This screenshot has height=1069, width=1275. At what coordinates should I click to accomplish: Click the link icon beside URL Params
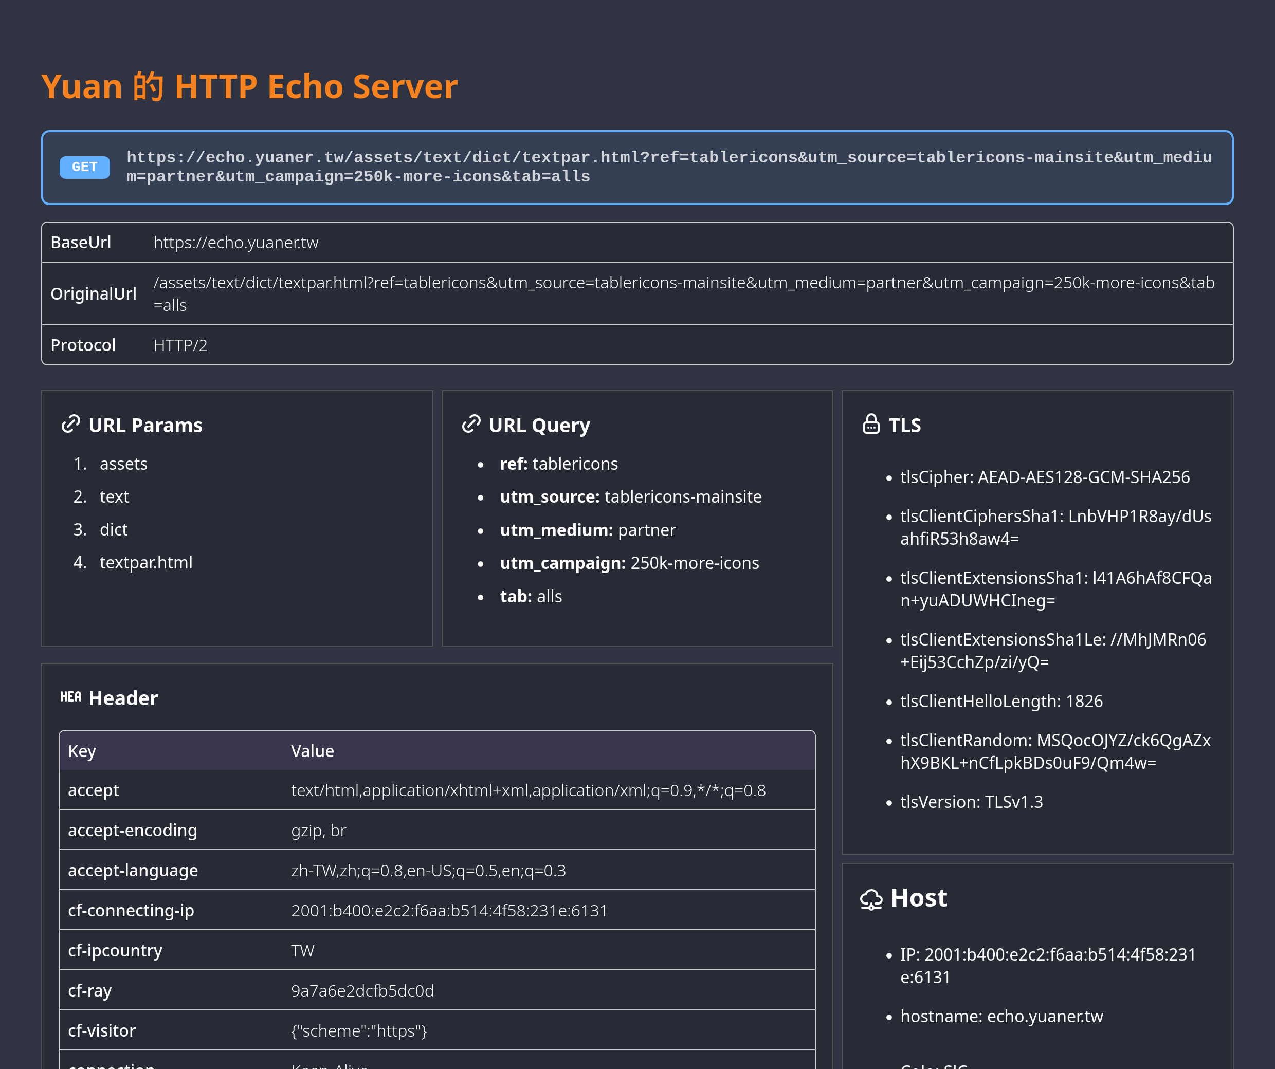point(71,423)
